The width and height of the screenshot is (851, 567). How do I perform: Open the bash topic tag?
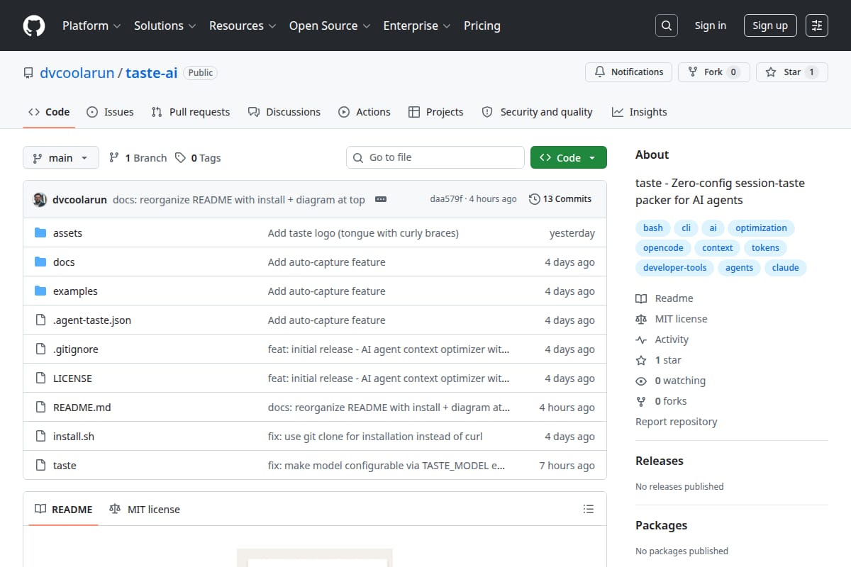coord(653,228)
